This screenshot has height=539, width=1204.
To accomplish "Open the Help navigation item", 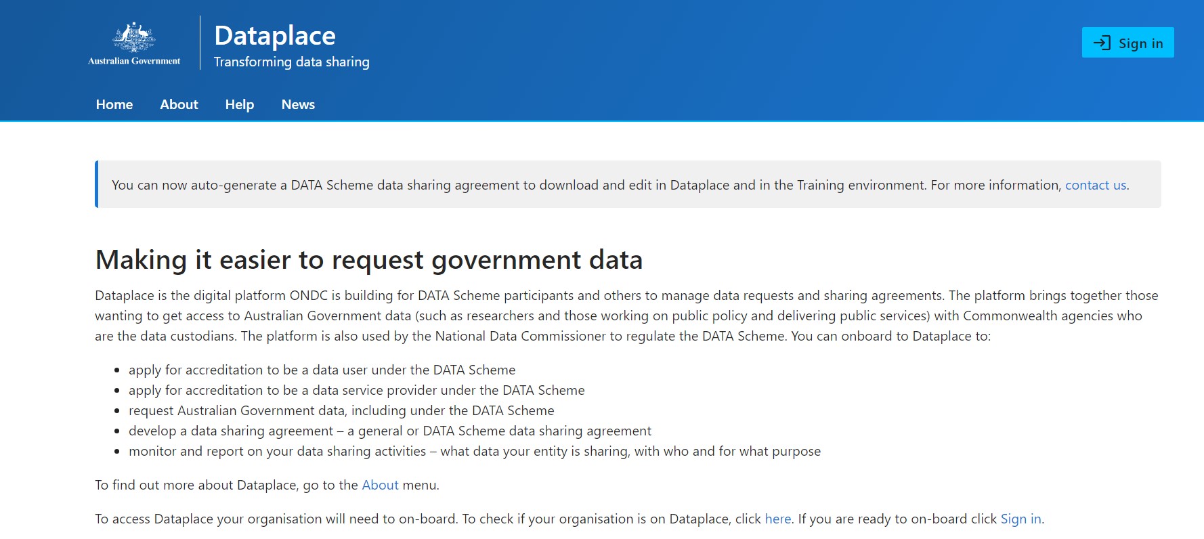I will pyautogui.click(x=240, y=104).
